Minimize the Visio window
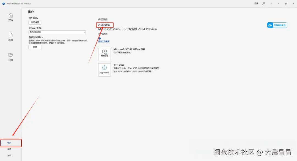The image size is (297, 161). [278, 4]
